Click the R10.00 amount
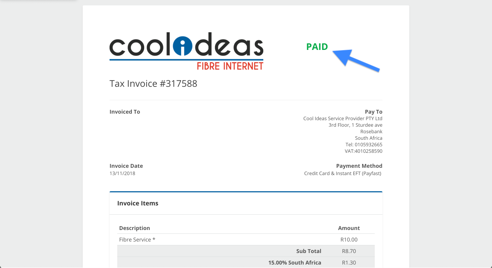Screen dimensions: 492x268 (349, 240)
